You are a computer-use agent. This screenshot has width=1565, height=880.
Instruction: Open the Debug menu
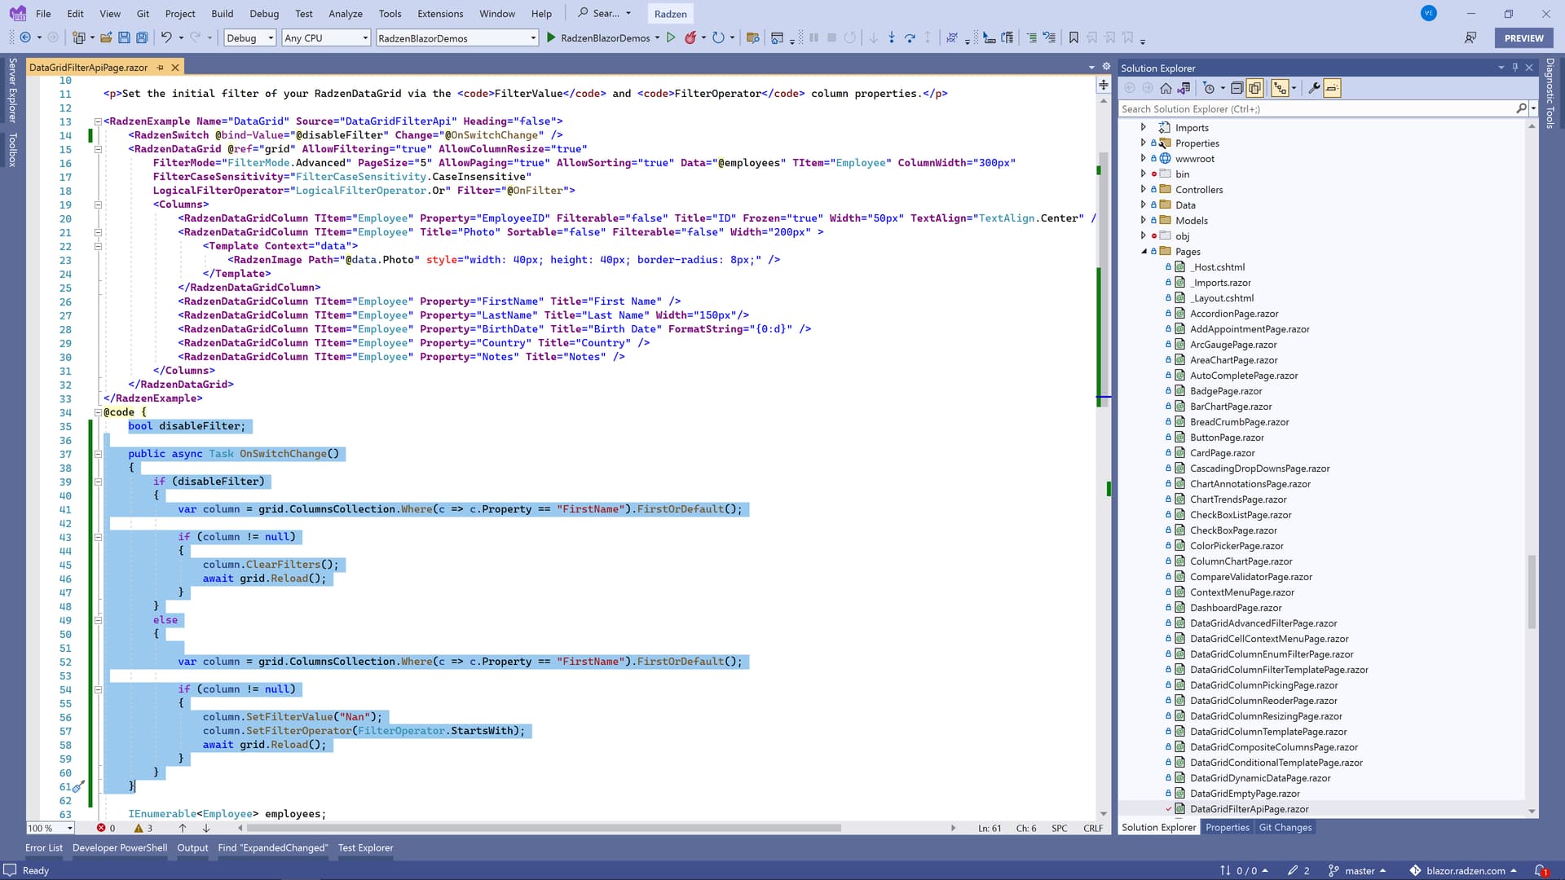point(264,13)
